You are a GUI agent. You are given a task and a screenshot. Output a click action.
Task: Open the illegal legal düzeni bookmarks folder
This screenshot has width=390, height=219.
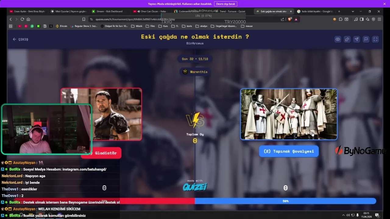[x=224, y=26]
